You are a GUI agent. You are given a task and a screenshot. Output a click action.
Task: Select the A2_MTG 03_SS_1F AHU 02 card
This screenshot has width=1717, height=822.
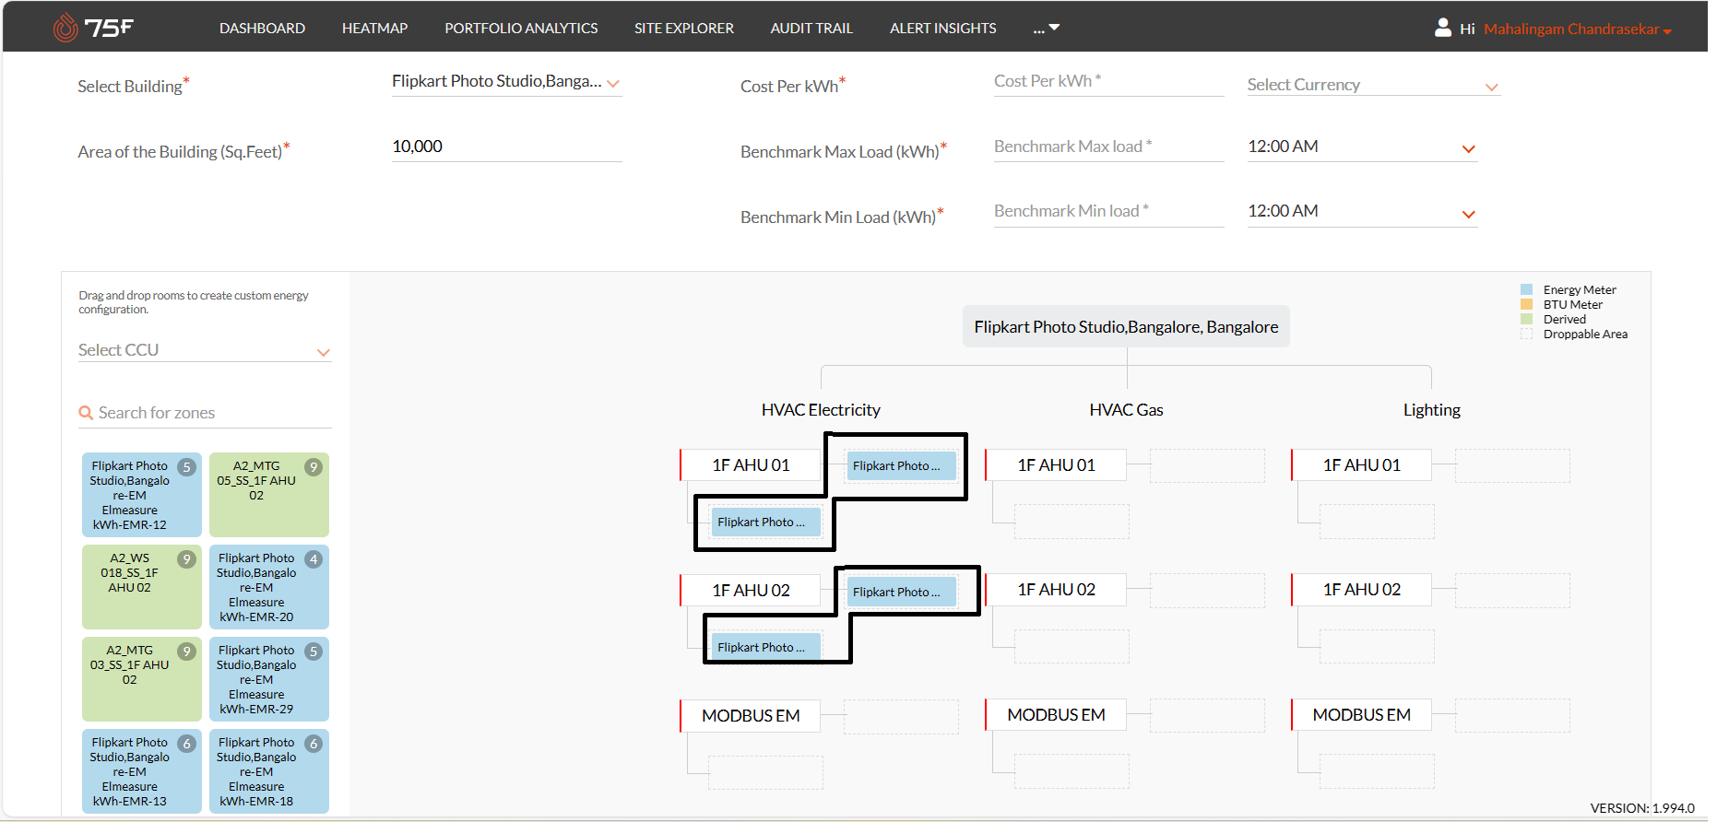tap(141, 679)
